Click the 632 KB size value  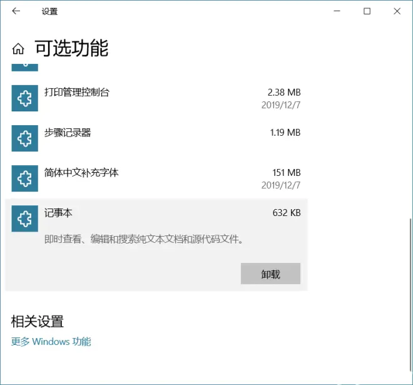287,213
